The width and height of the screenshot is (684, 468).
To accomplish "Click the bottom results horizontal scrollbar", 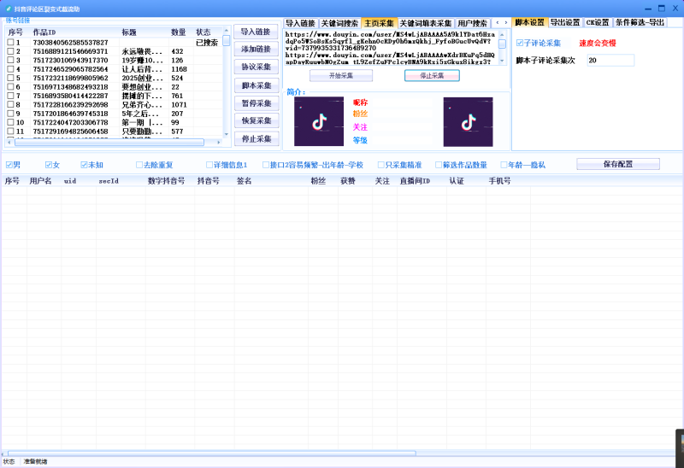I will (211, 453).
